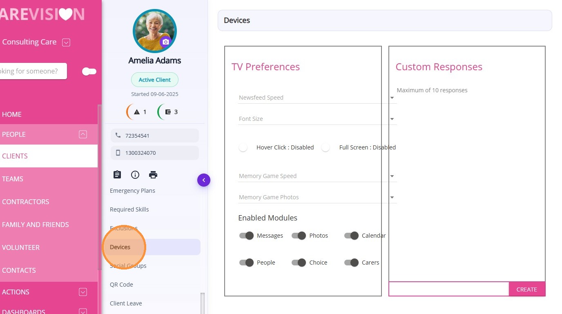Select CLIENTS in the sidebar

[49, 156]
